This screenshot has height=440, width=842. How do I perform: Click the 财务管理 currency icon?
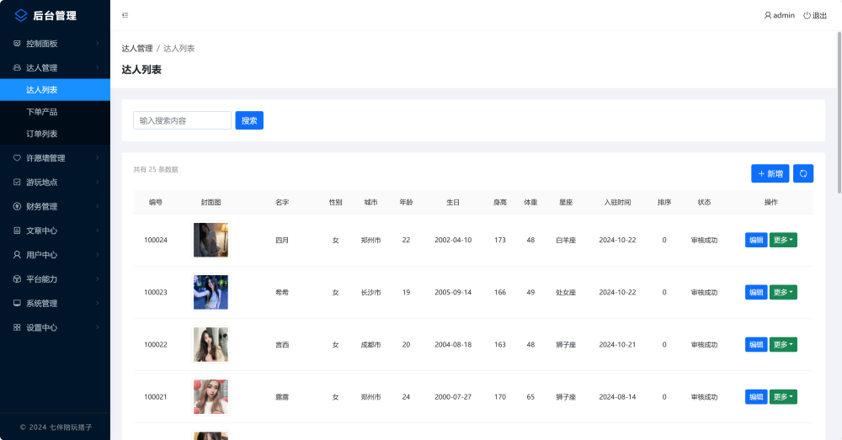pos(17,206)
